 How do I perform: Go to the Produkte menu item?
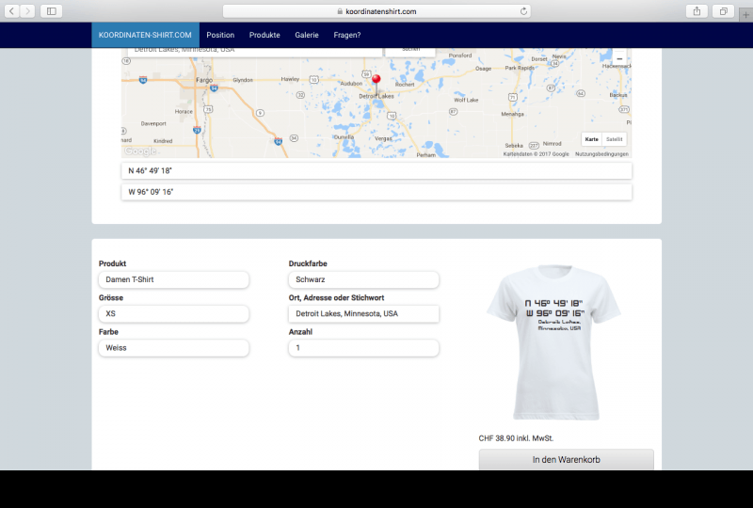click(x=264, y=35)
